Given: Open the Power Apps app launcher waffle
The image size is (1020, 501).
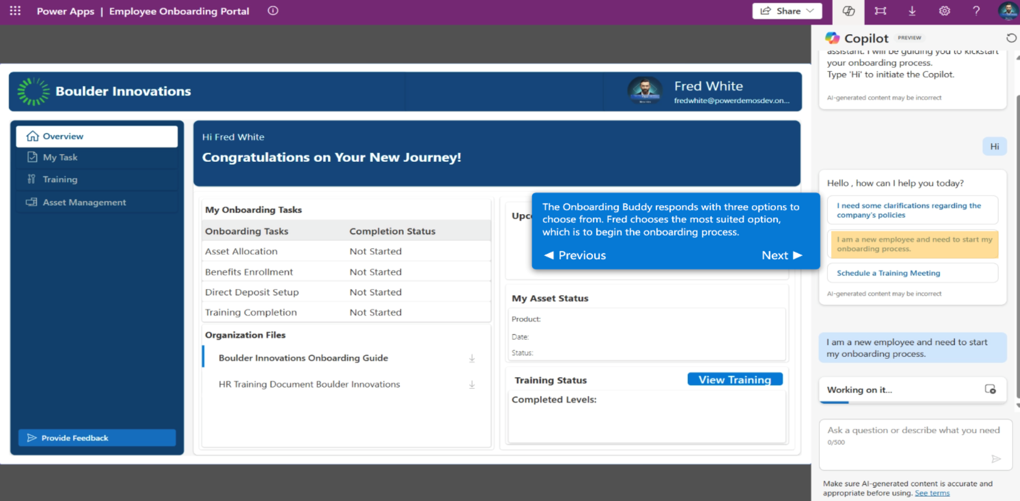Looking at the screenshot, I should (x=15, y=11).
